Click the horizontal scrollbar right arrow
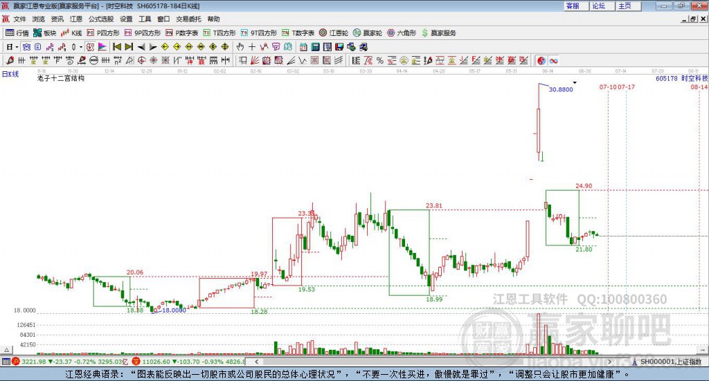 pos(609,362)
